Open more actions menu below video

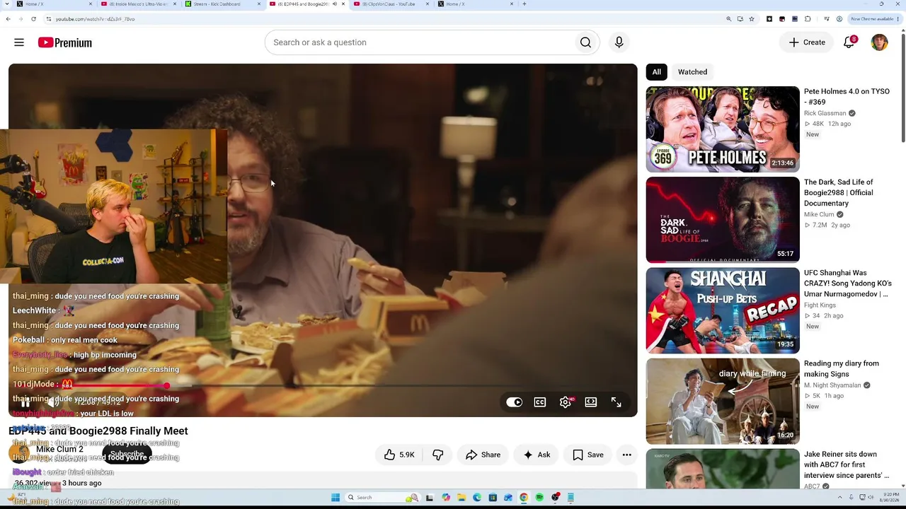pos(626,455)
